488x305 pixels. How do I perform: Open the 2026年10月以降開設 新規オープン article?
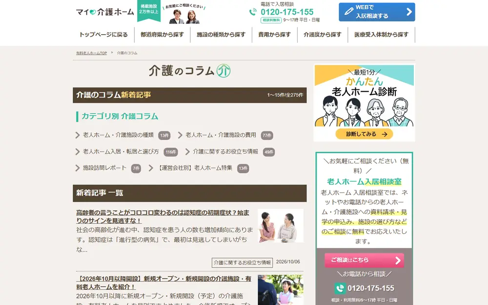click(x=163, y=283)
